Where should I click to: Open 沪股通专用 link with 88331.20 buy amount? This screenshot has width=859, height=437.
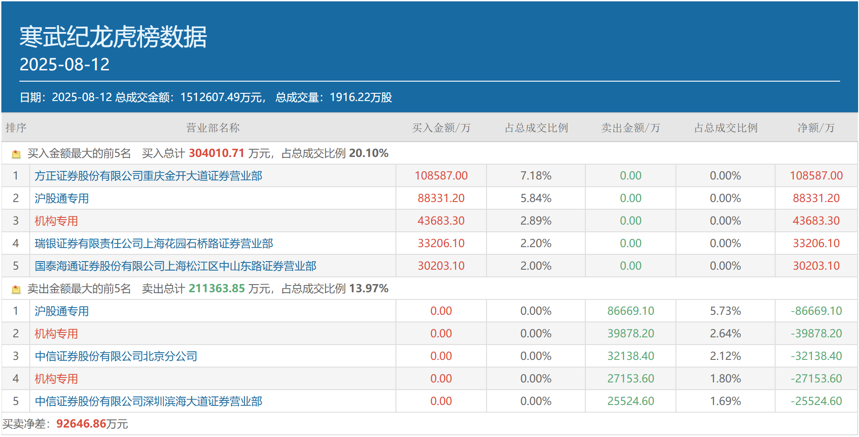pos(62,198)
